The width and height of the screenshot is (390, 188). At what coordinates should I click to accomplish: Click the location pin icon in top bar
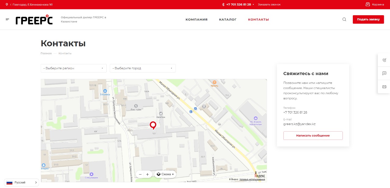7,5
